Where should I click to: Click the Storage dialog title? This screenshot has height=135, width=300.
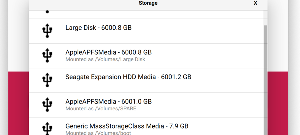(x=148, y=3)
